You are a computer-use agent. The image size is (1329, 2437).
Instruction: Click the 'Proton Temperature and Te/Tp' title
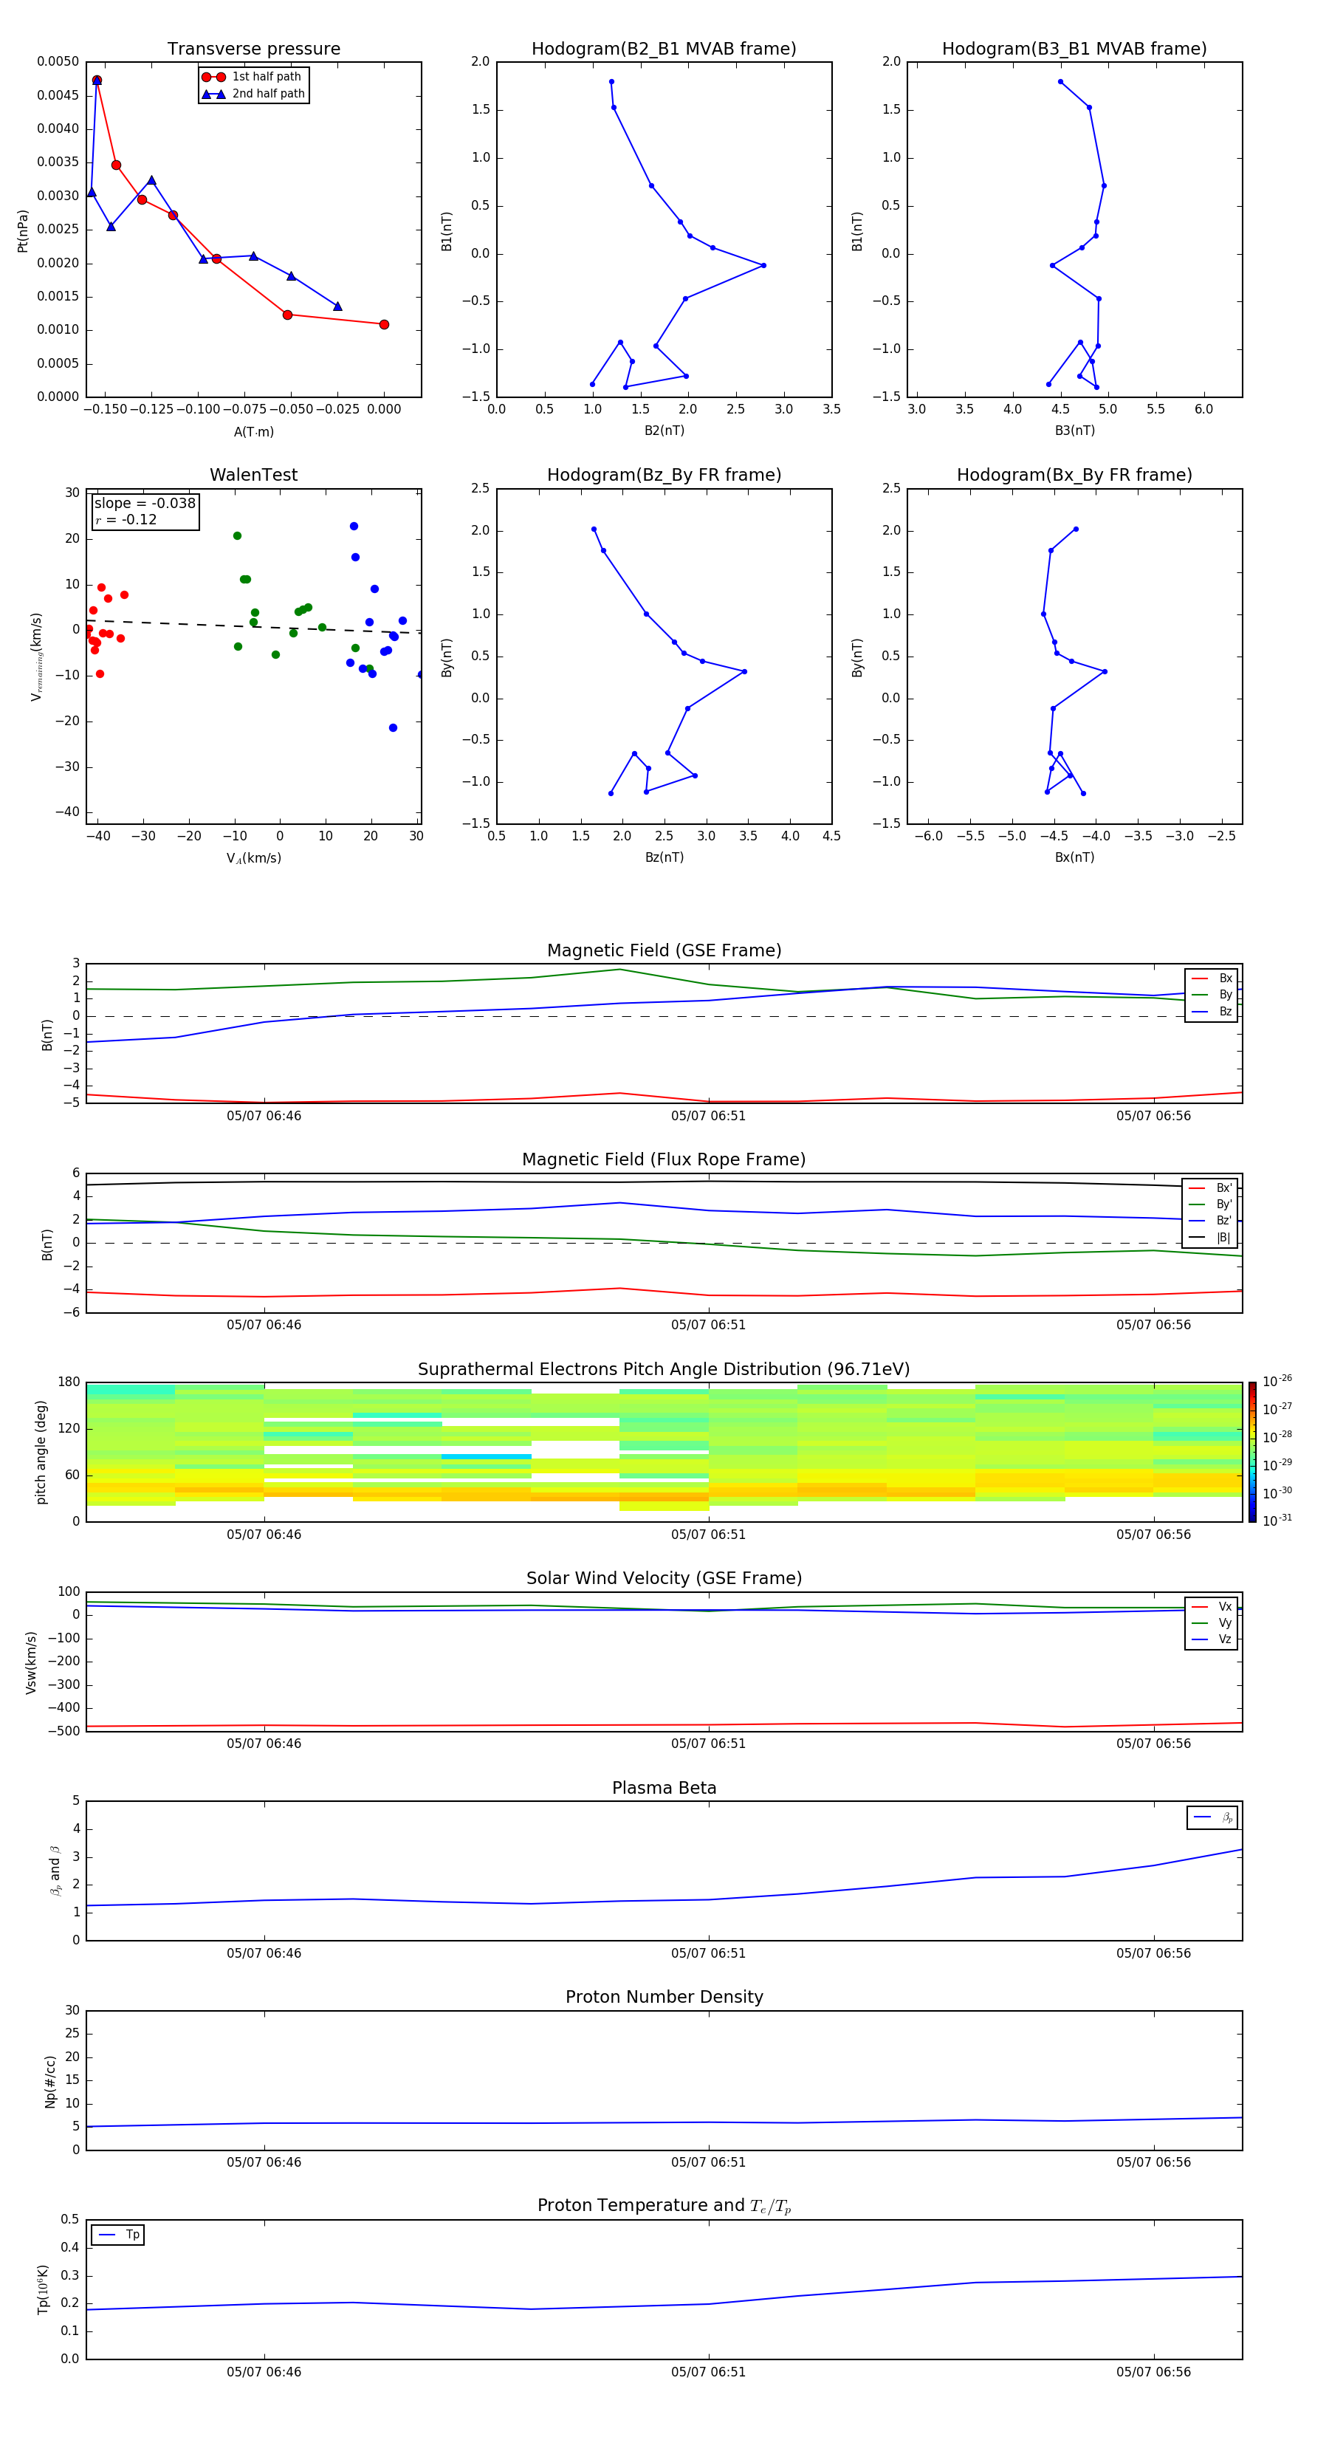coord(664,2206)
